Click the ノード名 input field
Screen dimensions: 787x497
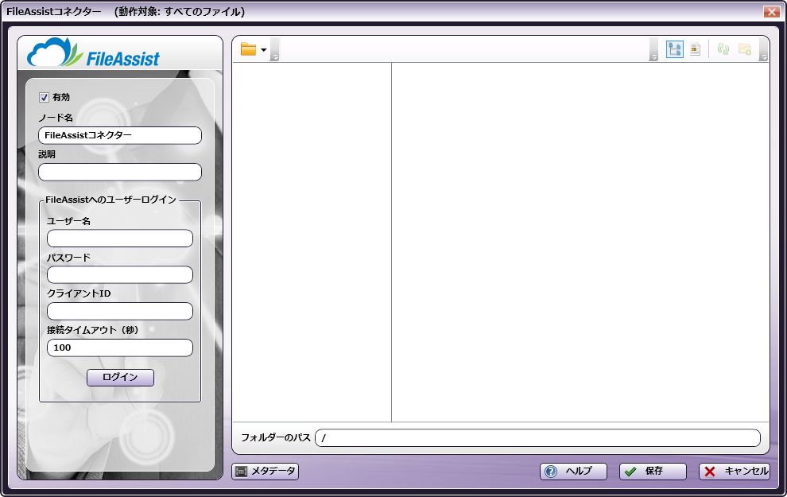pos(120,135)
